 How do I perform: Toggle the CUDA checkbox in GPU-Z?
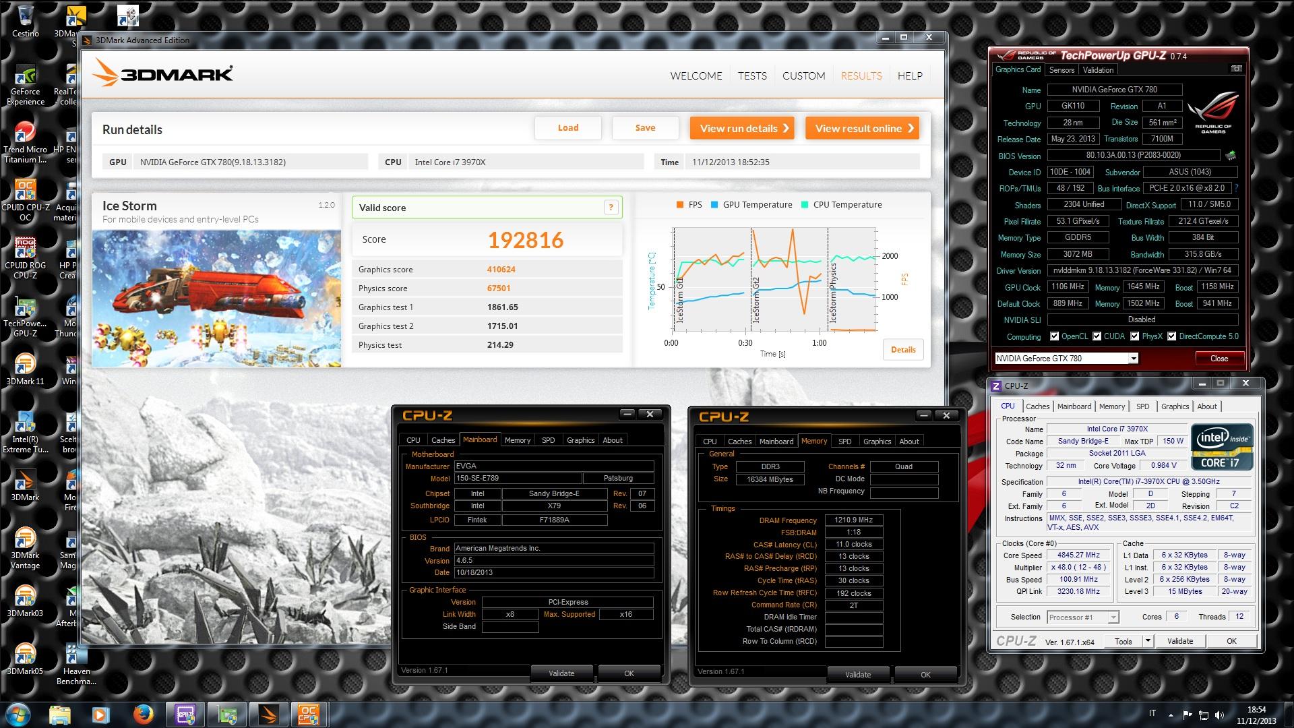point(1097,336)
